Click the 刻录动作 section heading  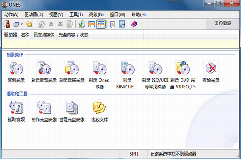pyautogui.click(x=15, y=55)
